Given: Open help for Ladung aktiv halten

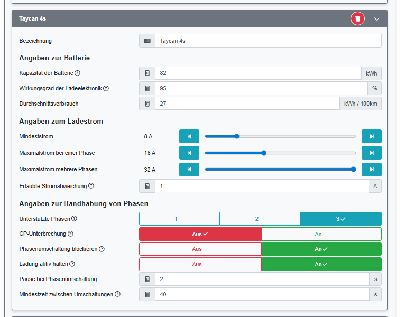Looking at the screenshot, I should tap(72, 264).
